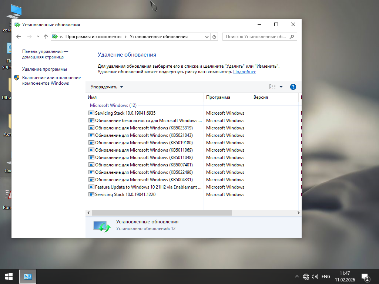
Task: Click Программы и компоненты breadcrumb
Action: point(93,37)
